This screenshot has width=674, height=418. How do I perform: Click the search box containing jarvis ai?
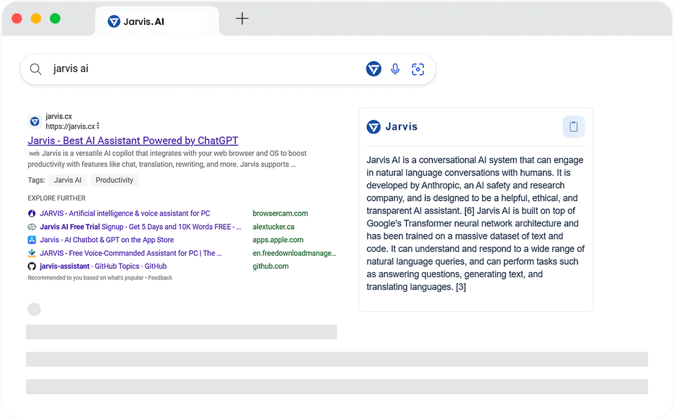[228, 69]
